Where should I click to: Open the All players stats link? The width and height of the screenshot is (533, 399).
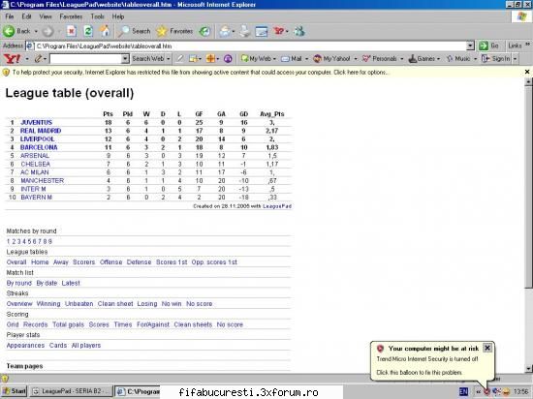point(86,346)
